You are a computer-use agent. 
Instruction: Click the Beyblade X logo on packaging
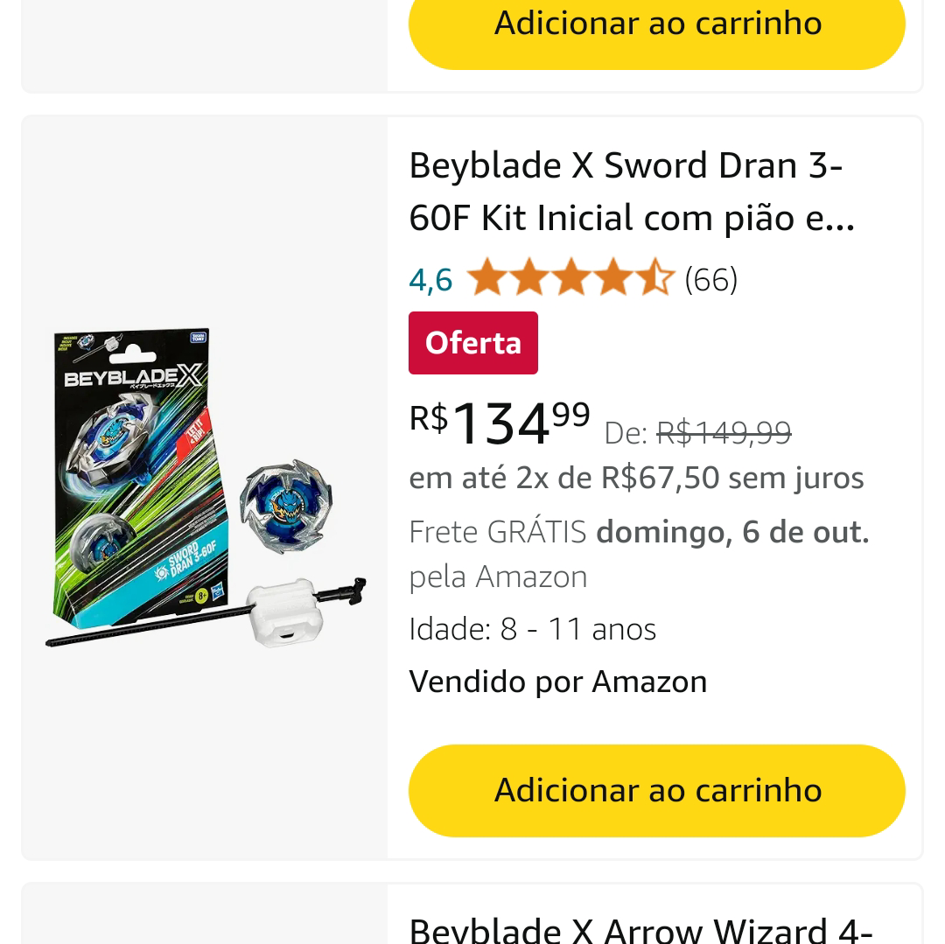coord(133,377)
